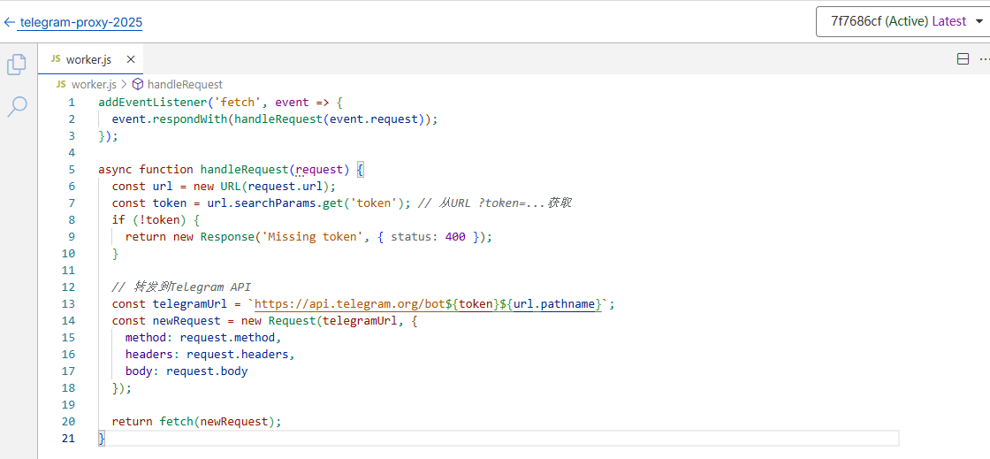This screenshot has height=459, width=990.
Task: Click the addEventListener call on line 1
Action: [x=146, y=102]
